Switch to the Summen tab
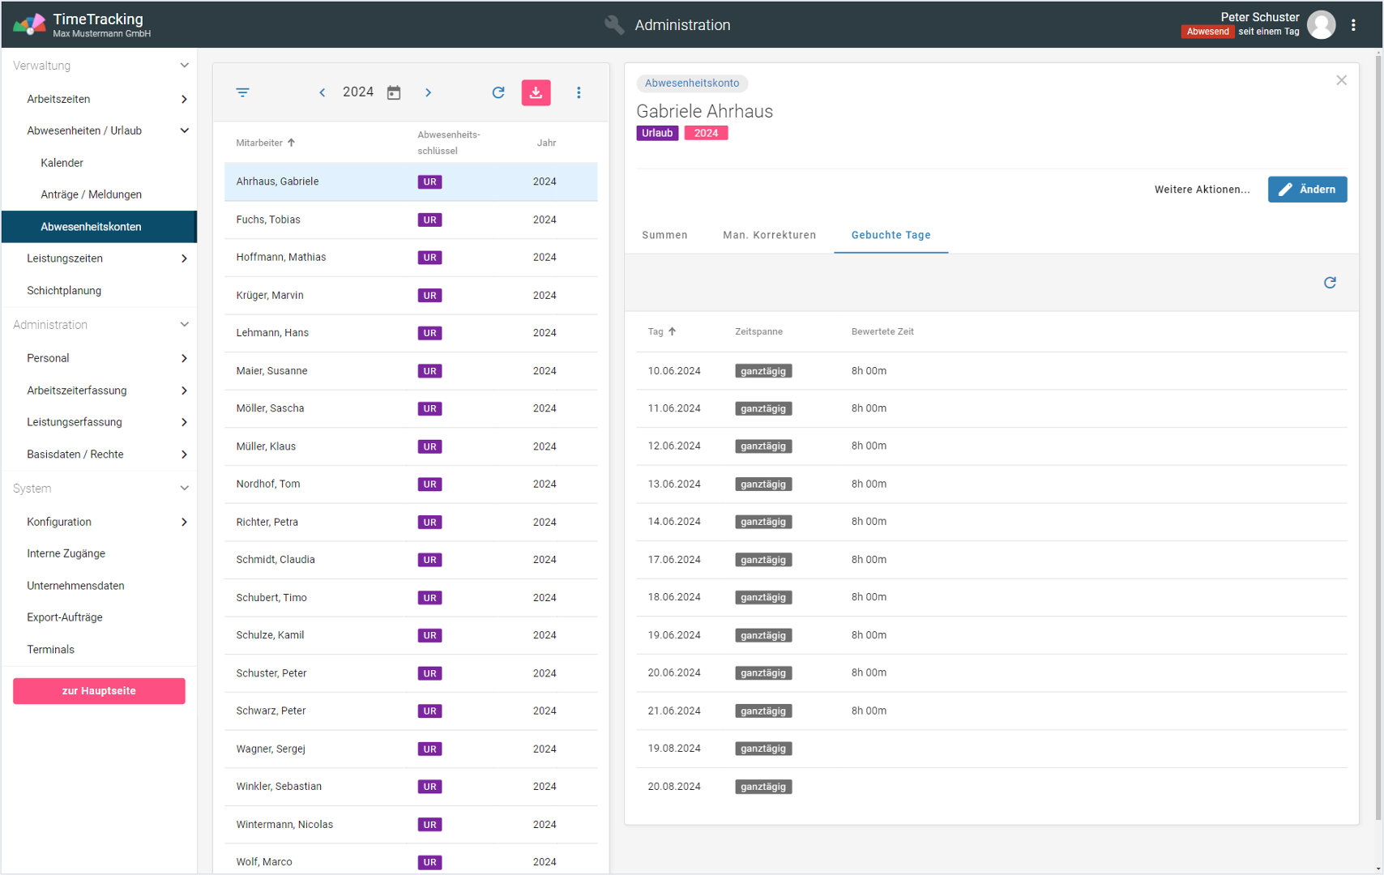 pos(664,235)
